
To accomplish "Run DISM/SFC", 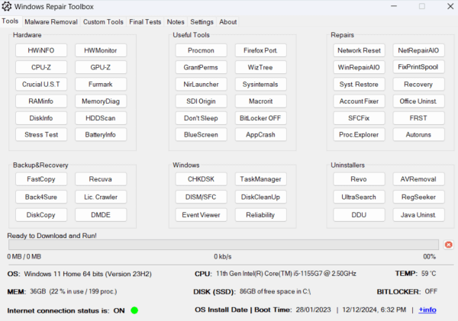I will pyautogui.click(x=202, y=197).
